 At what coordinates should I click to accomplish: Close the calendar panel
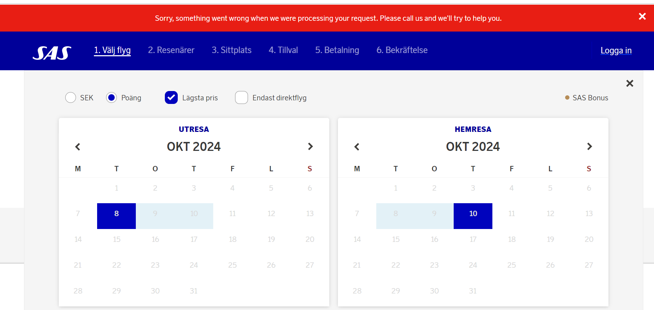(x=630, y=84)
